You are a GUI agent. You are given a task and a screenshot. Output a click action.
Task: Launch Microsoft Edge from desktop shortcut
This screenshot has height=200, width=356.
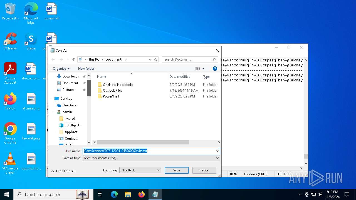pos(31,13)
